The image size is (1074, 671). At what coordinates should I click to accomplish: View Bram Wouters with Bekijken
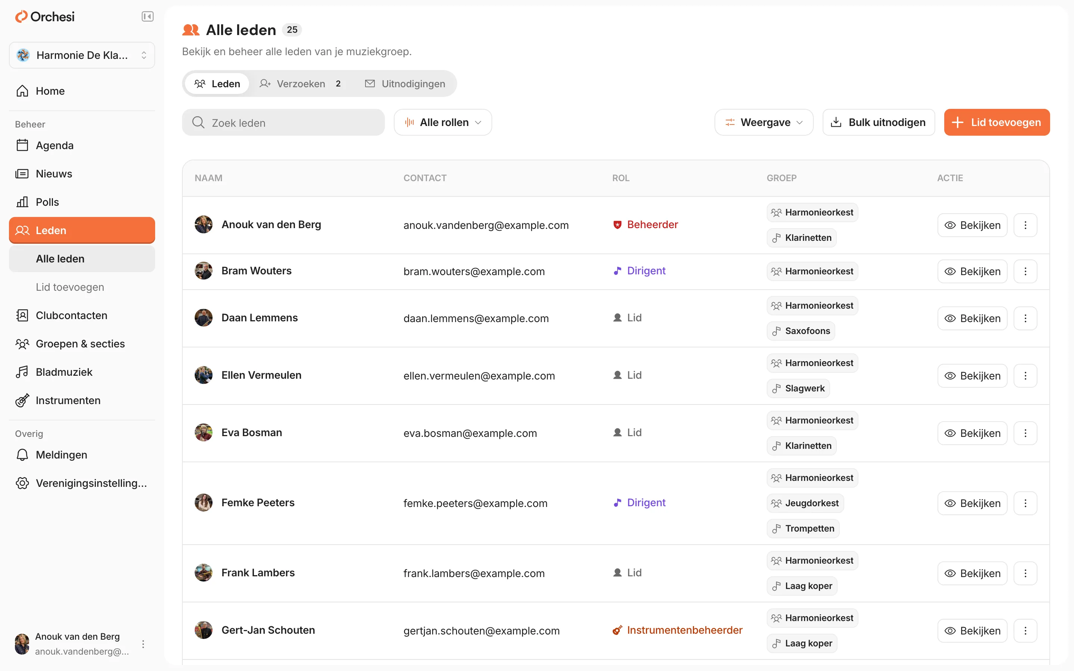[x=972, y=272]
